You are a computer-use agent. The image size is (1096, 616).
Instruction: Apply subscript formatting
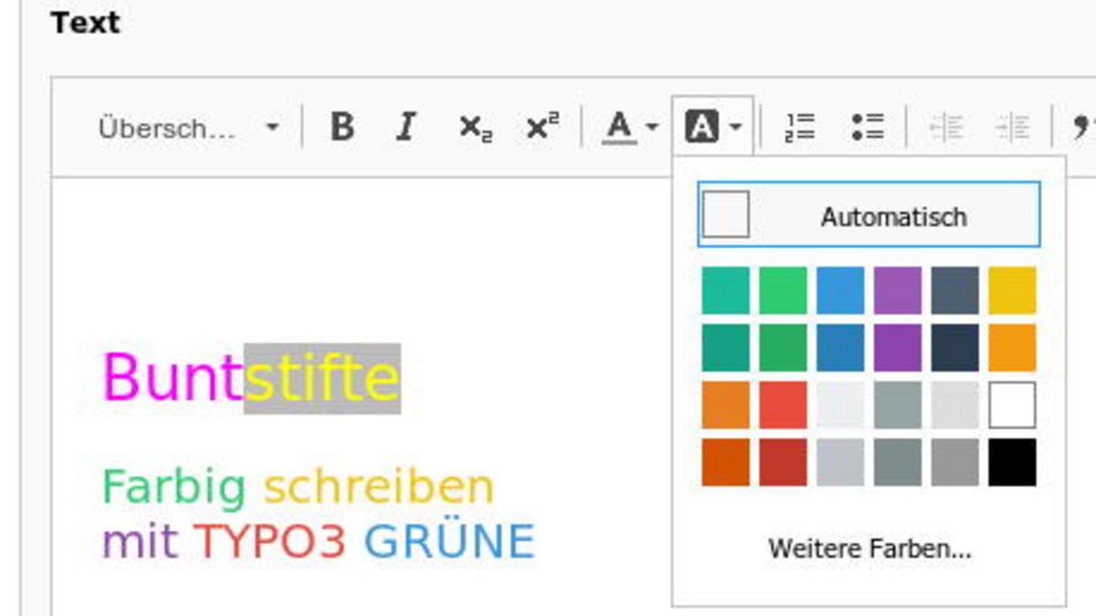[x=475, y=128]
